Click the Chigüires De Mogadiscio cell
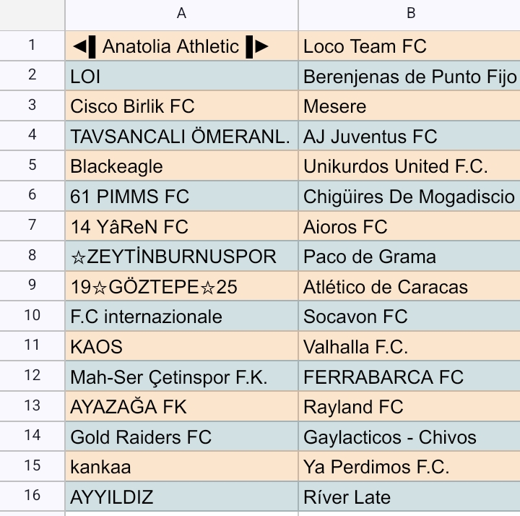 [409, 196]
